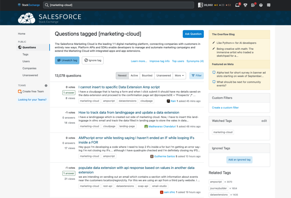Click the Add an ignored tag button
The height and width of the screenshot is (198, 291).
tap(239, 160)
